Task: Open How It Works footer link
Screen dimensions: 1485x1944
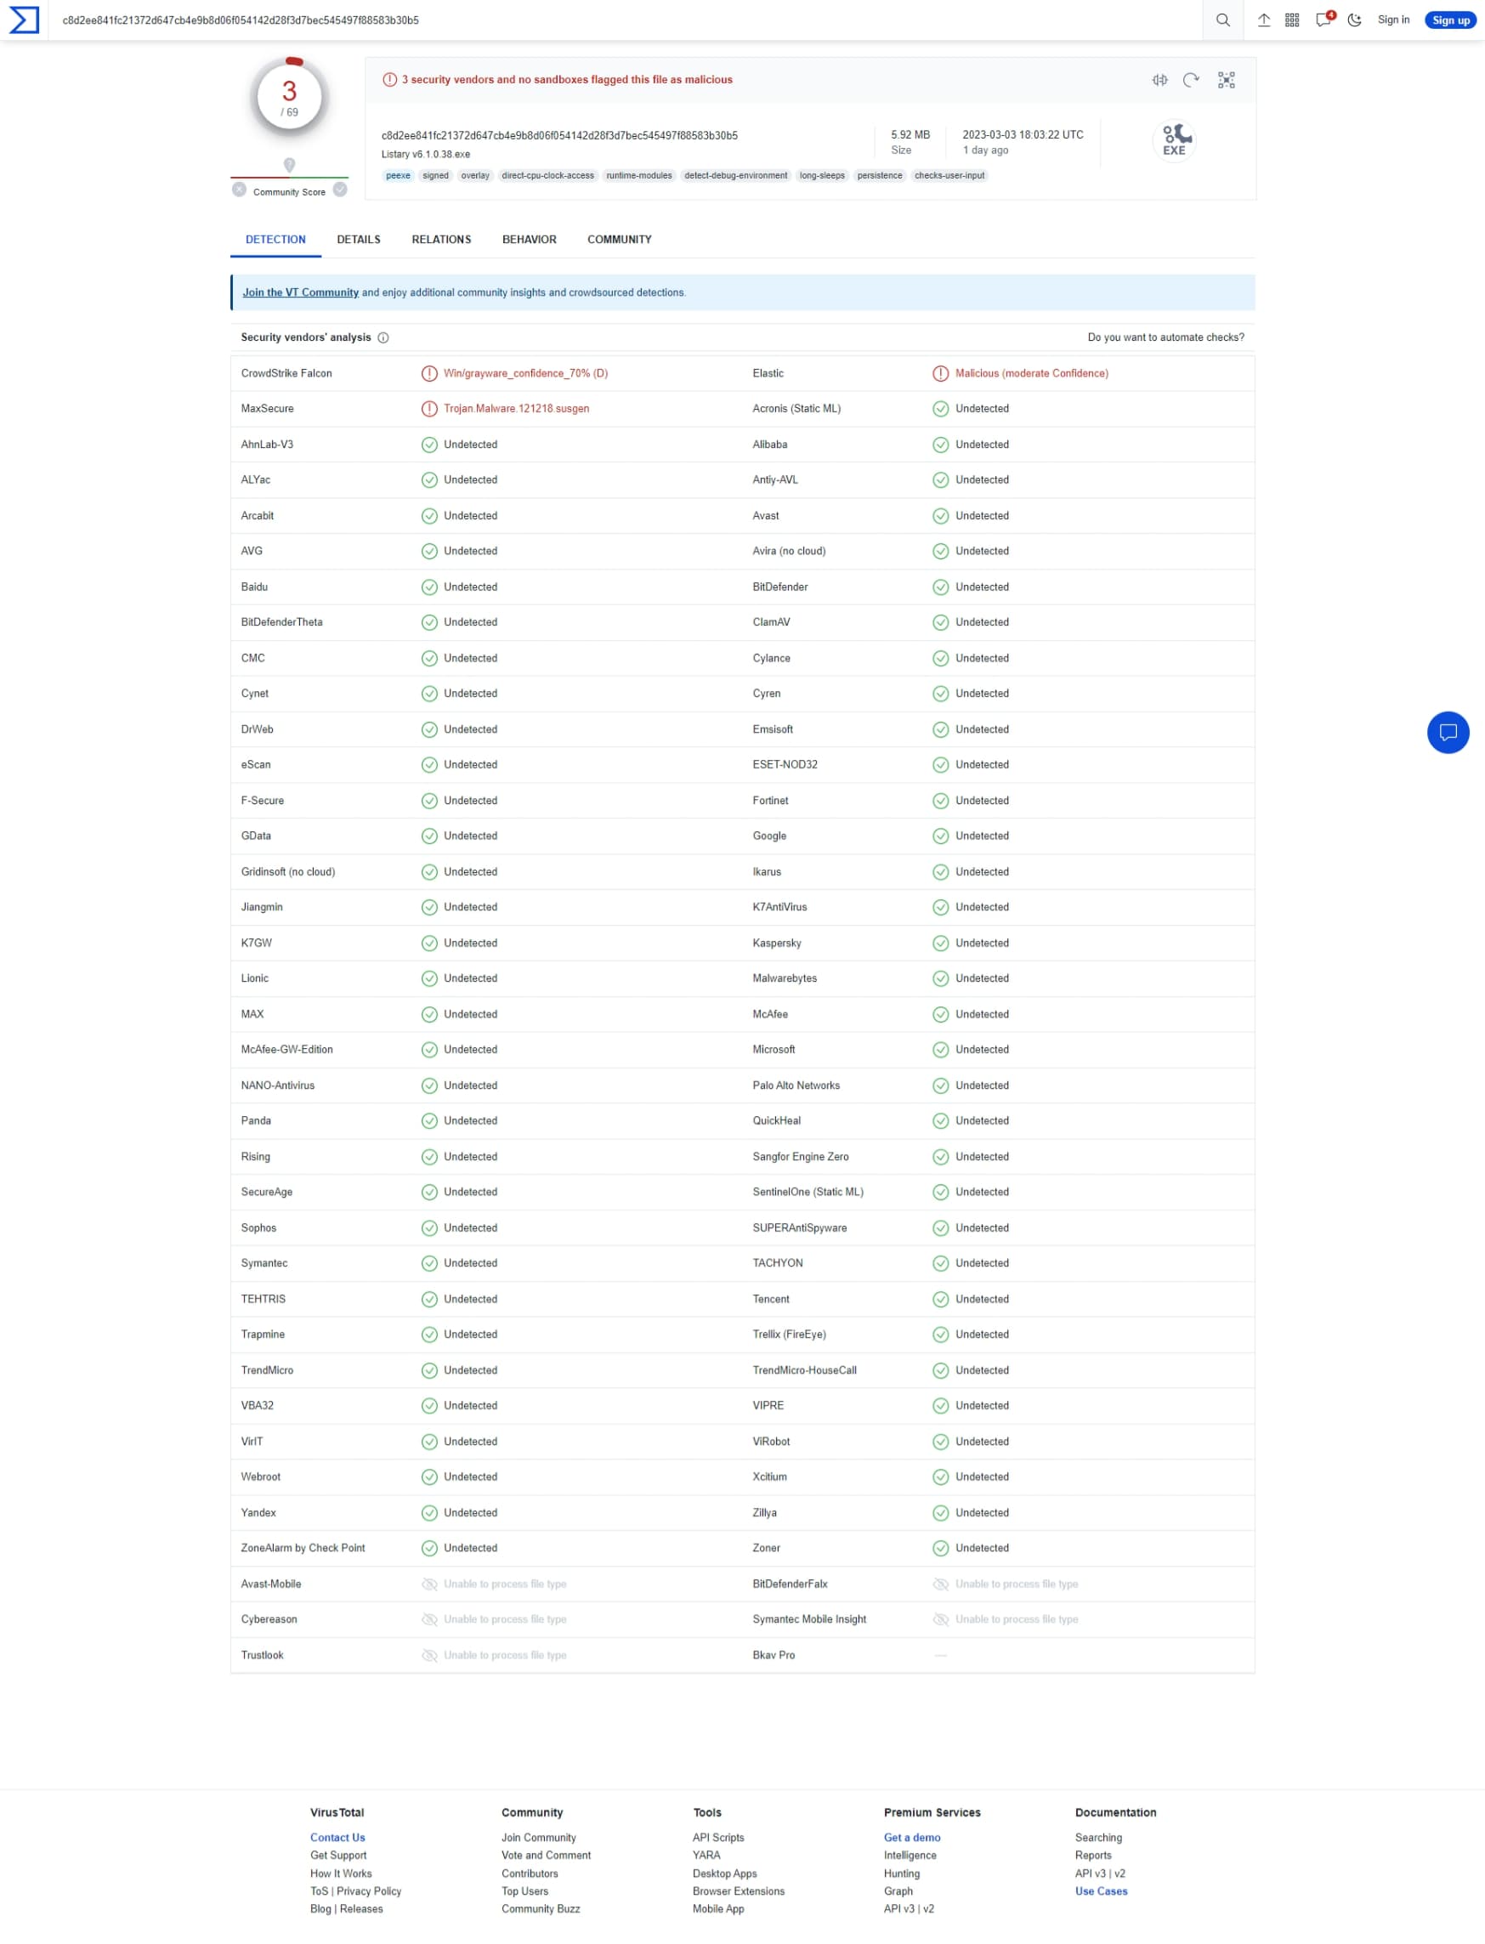Action: 341,1874
